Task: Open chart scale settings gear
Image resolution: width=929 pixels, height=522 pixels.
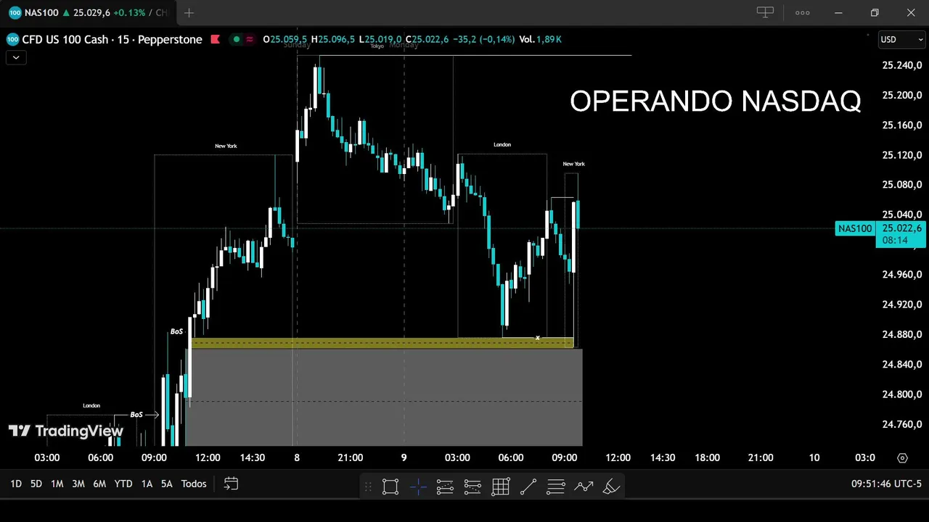Action: [902, 457]
